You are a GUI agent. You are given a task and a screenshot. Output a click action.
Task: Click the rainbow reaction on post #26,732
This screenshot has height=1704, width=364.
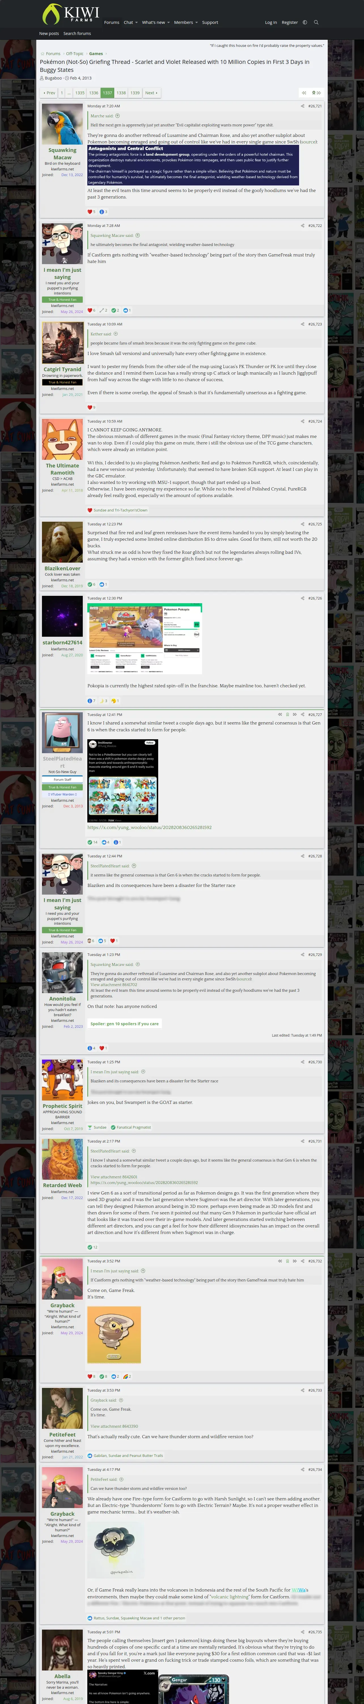click(x=126, y=1376)
